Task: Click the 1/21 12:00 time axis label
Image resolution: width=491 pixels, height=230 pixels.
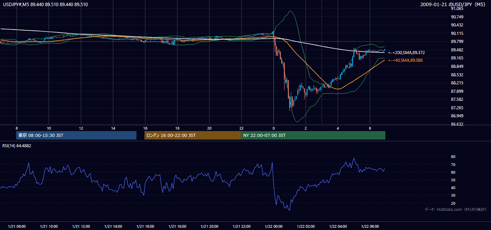Action: [81, 226]
